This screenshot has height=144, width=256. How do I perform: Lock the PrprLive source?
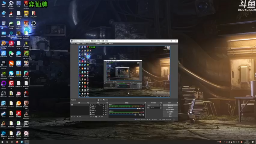106,105
